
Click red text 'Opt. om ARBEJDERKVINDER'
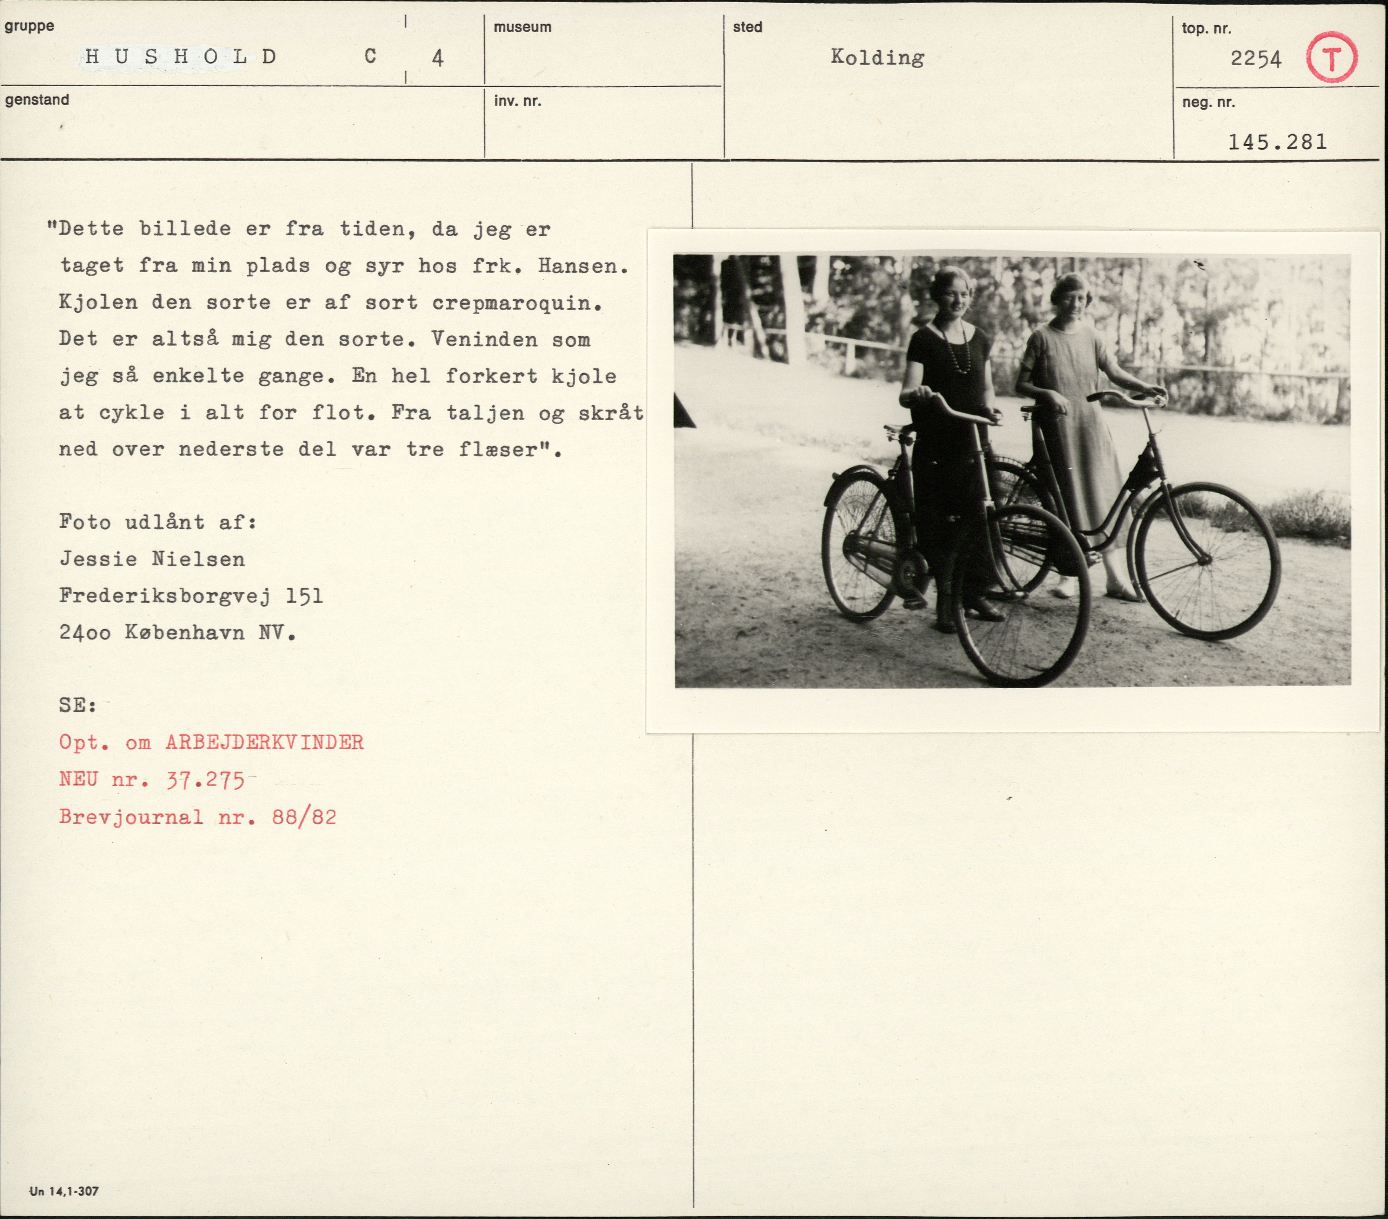coord(211,741)
